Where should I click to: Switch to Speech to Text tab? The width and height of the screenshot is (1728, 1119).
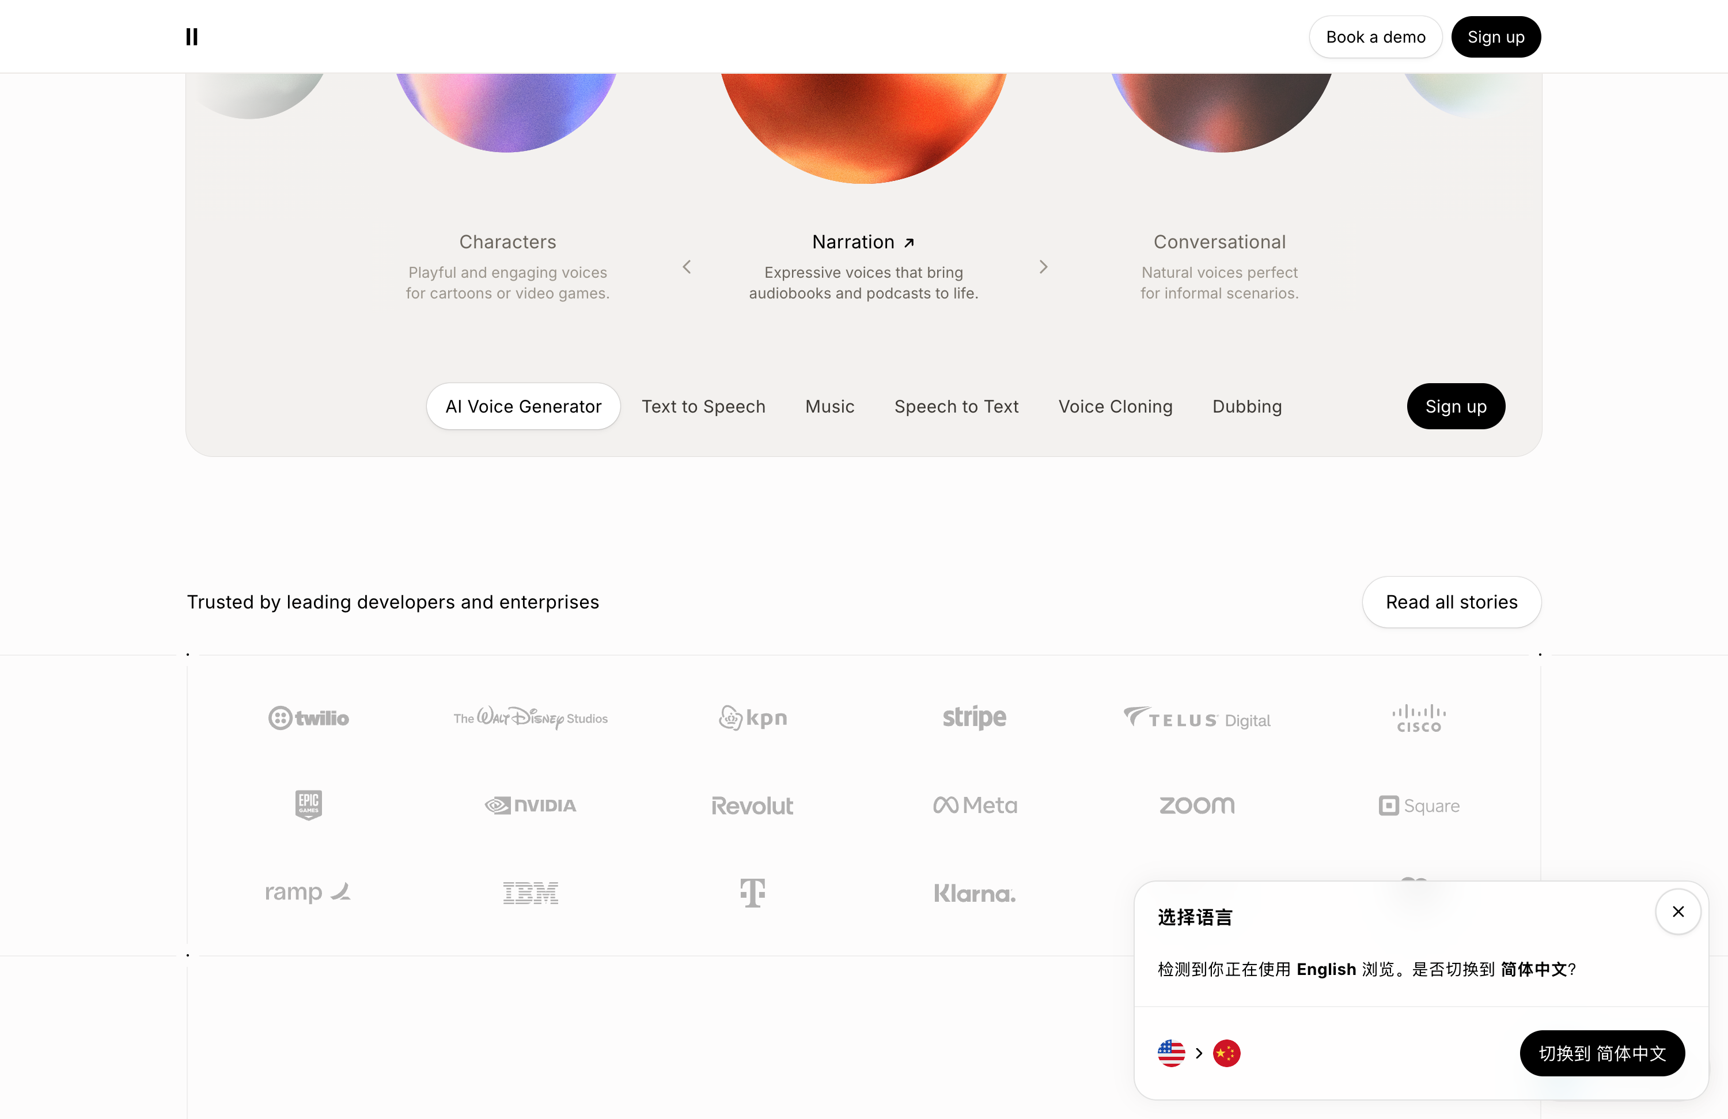[956, 406]
